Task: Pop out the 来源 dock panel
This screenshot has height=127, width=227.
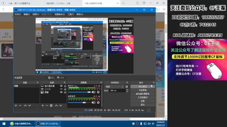Action: click(x=65, y=82)
